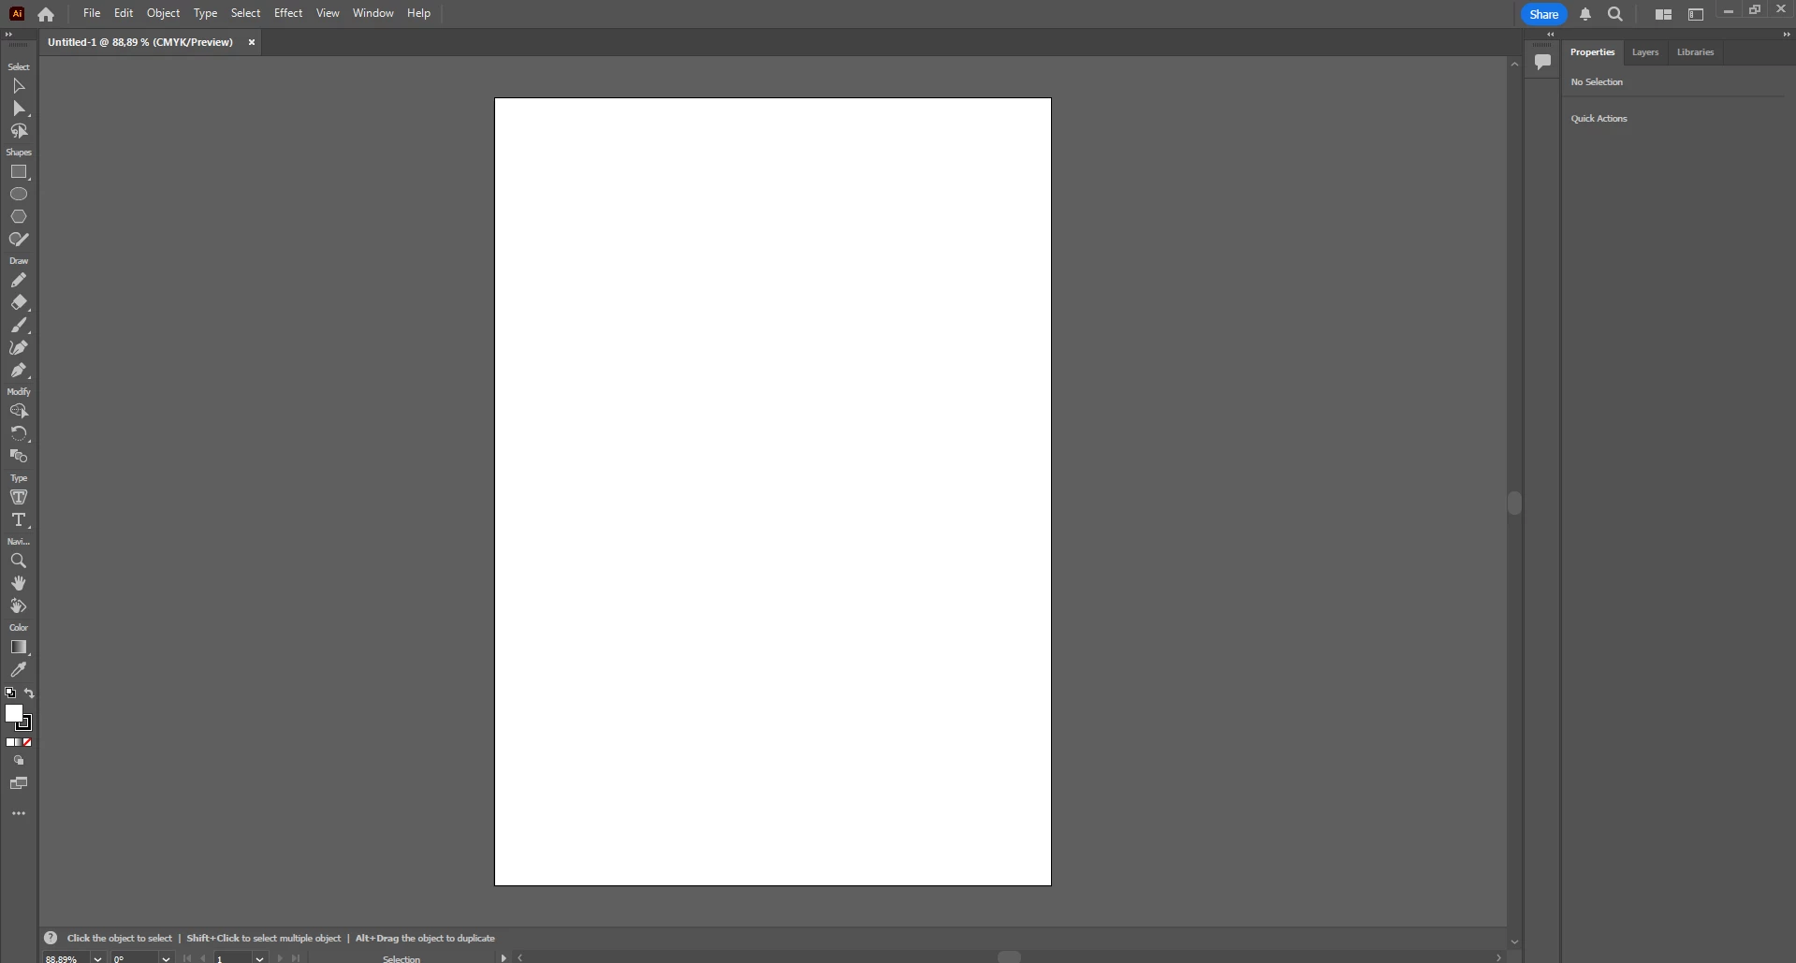Close the Untitled-1 document tab
Viewport: 1796px width, 963px height.
click(251, 42)
